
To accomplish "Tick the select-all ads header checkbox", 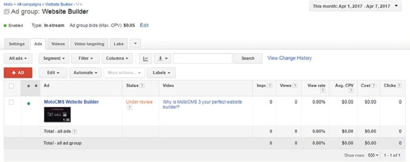I will pyautogui.click(x=11, y=86).
